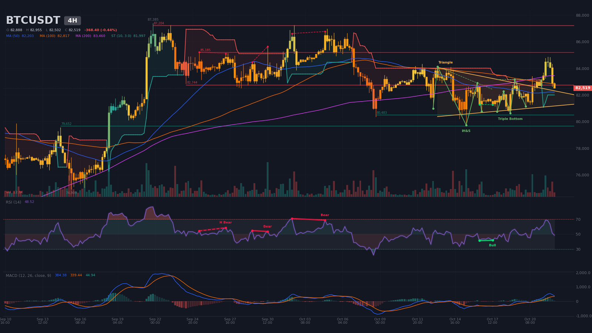Screen dimensions: 592x333
Task: Click the Sep 22 00:00 time label
Action: point(155,321)
